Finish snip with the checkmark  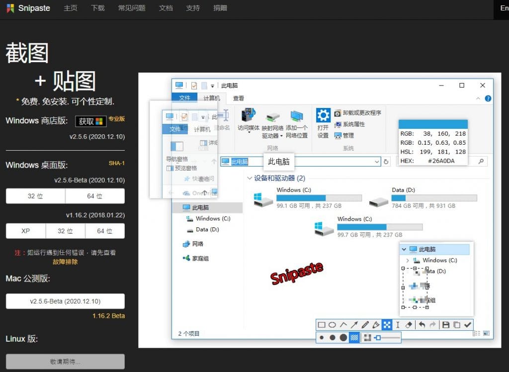click(467, 325)
